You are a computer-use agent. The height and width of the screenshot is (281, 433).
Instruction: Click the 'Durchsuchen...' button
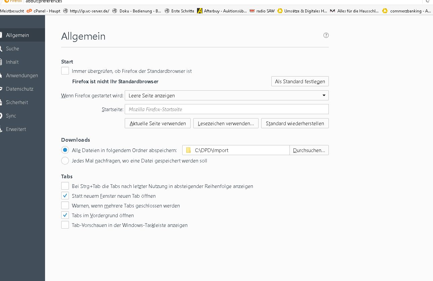coord(309,150)
